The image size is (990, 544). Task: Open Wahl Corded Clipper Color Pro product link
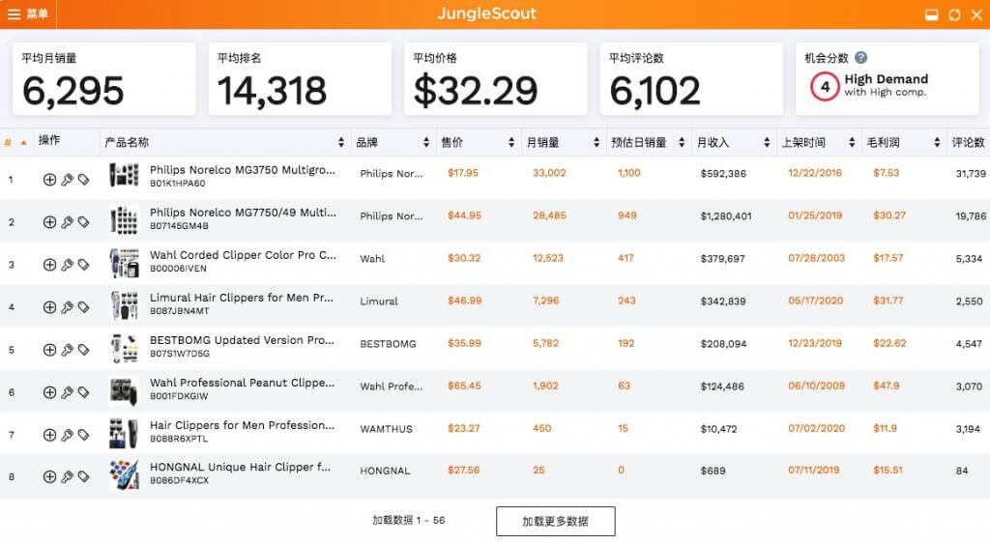243,255
